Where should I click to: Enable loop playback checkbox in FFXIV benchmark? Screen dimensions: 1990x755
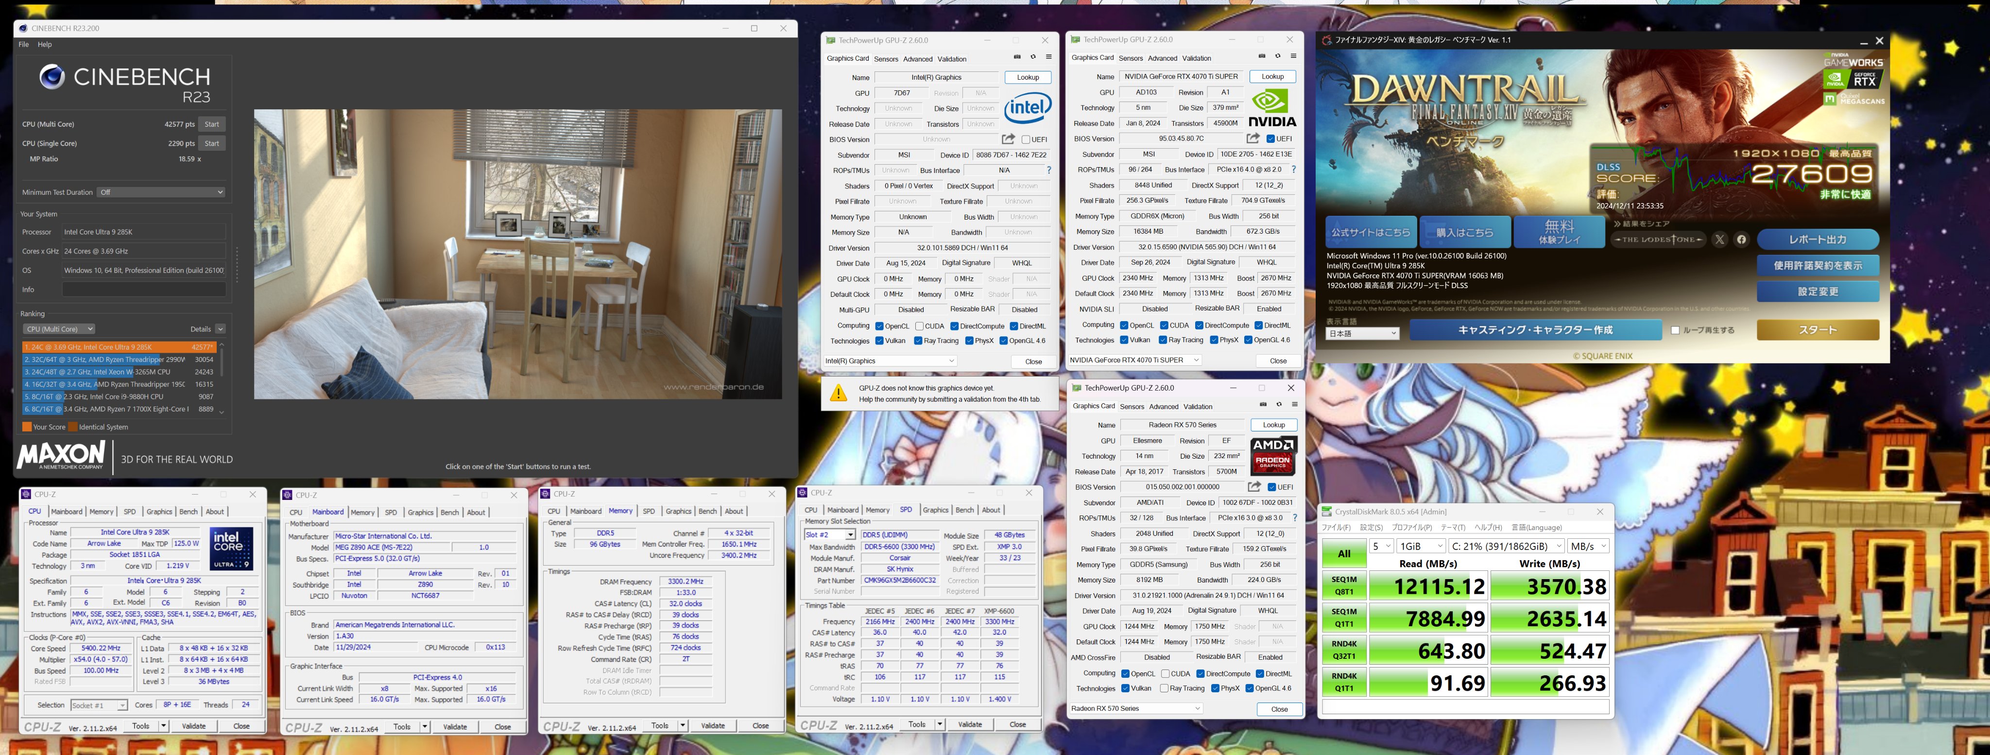[x=1676, y=331]
